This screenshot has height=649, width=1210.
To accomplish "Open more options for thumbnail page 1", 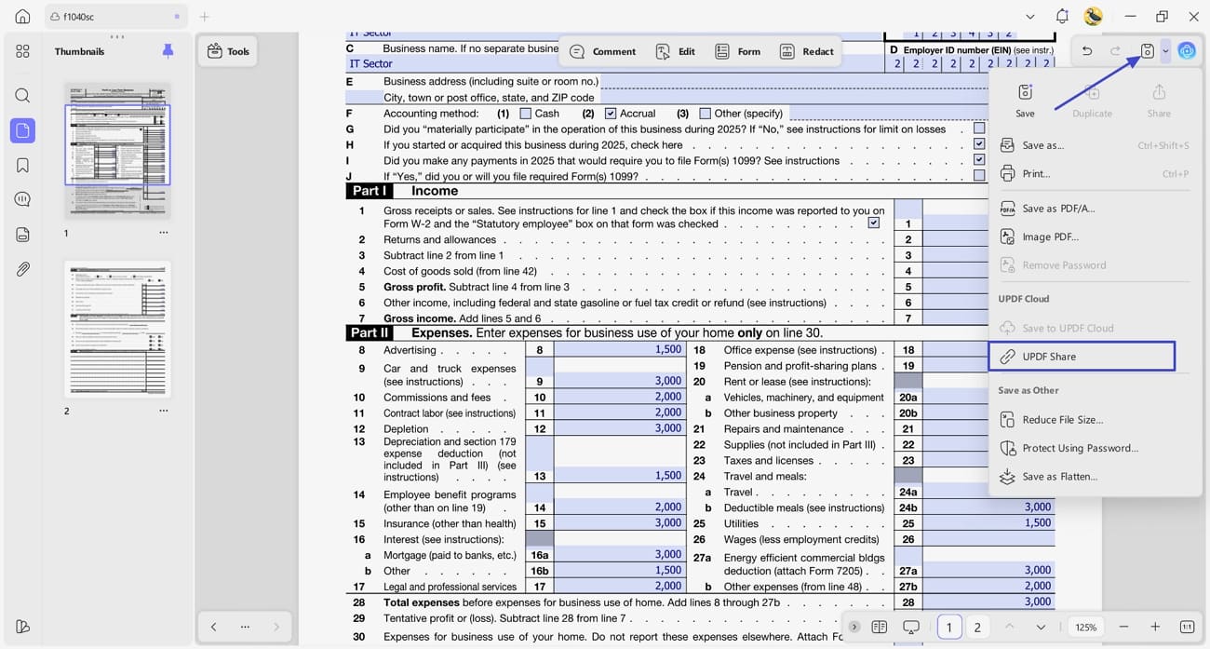I will tap(164, 233).
